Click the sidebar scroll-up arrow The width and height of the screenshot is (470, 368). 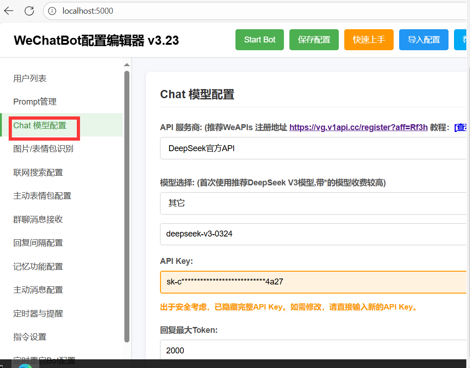[x=127, y=65]
